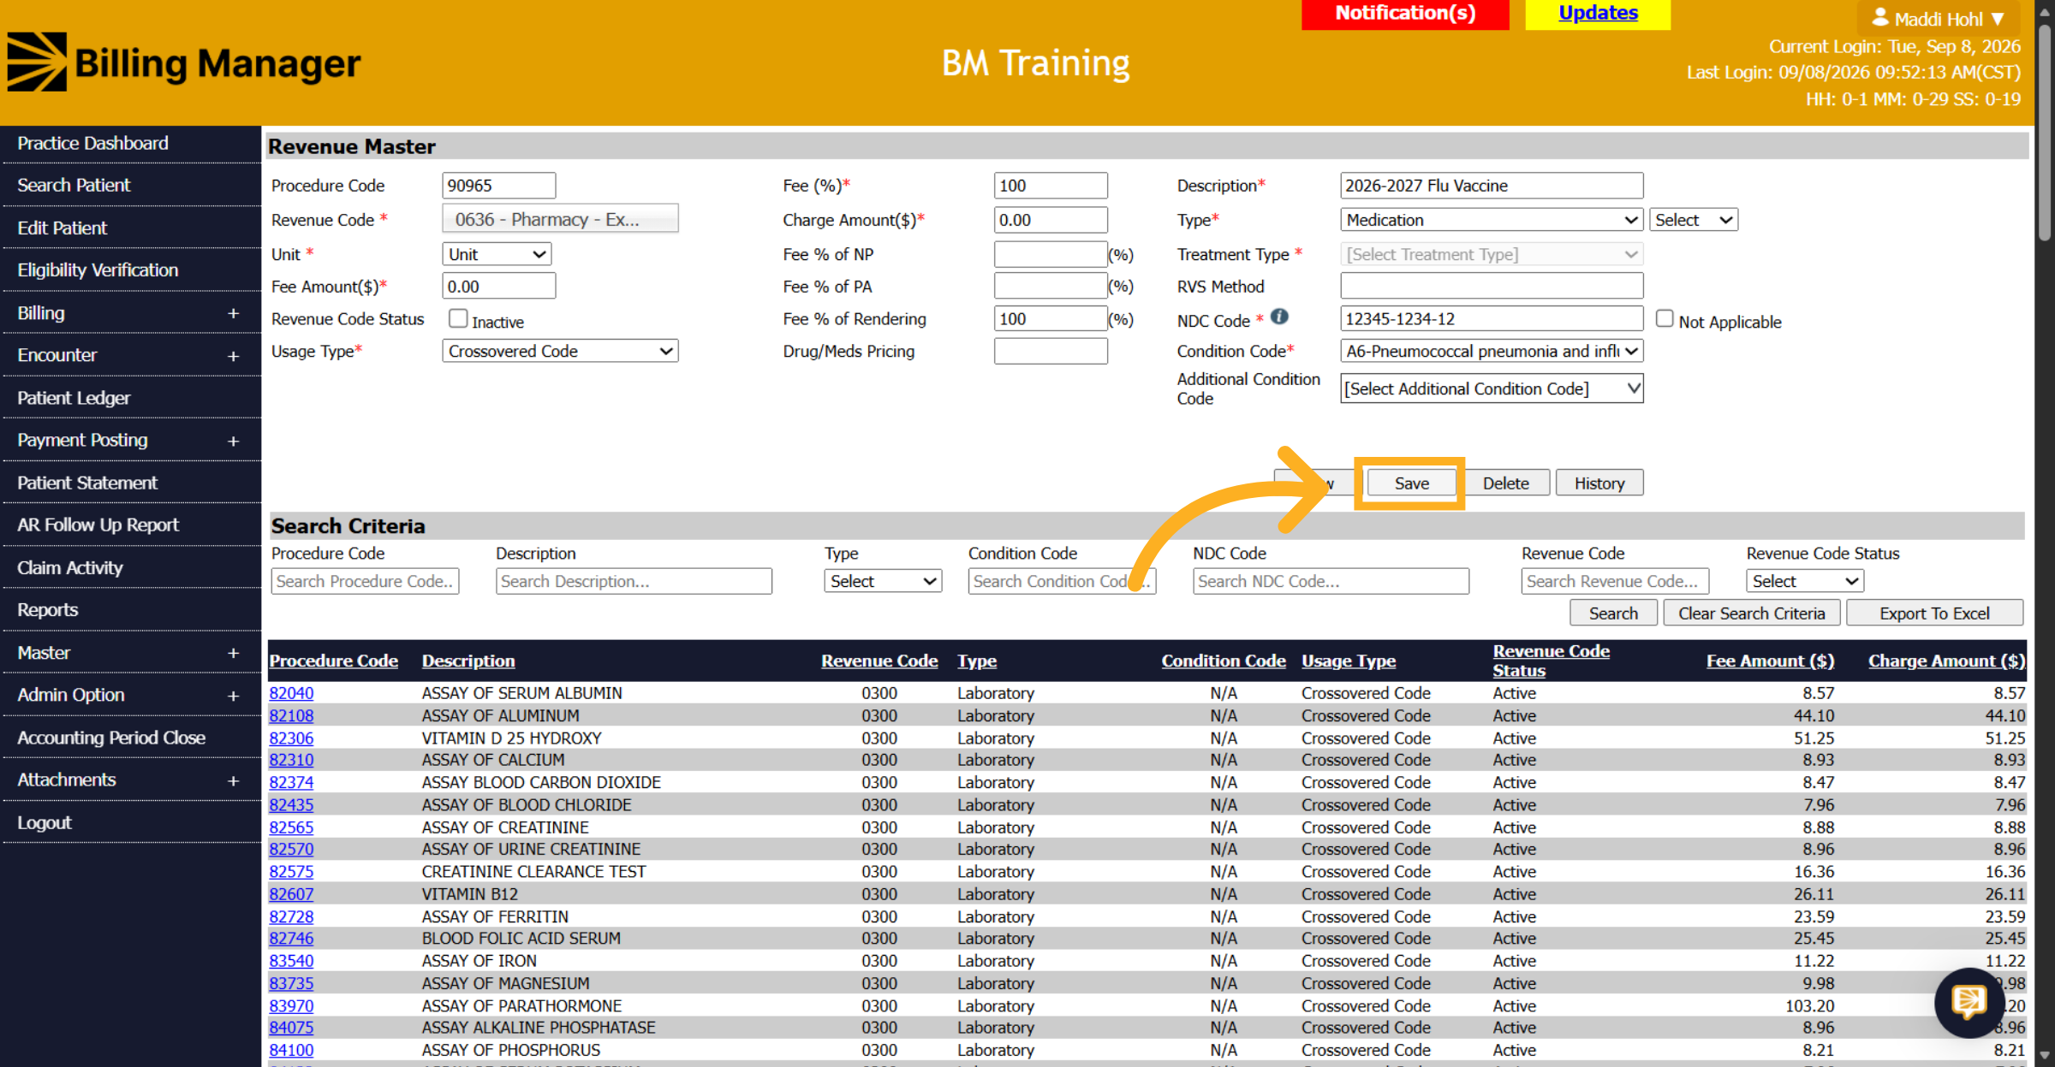This screenshot has width=2055, height=1067.
Task: Open search criteria Type dropdown
Action: (x=883, y=581)
